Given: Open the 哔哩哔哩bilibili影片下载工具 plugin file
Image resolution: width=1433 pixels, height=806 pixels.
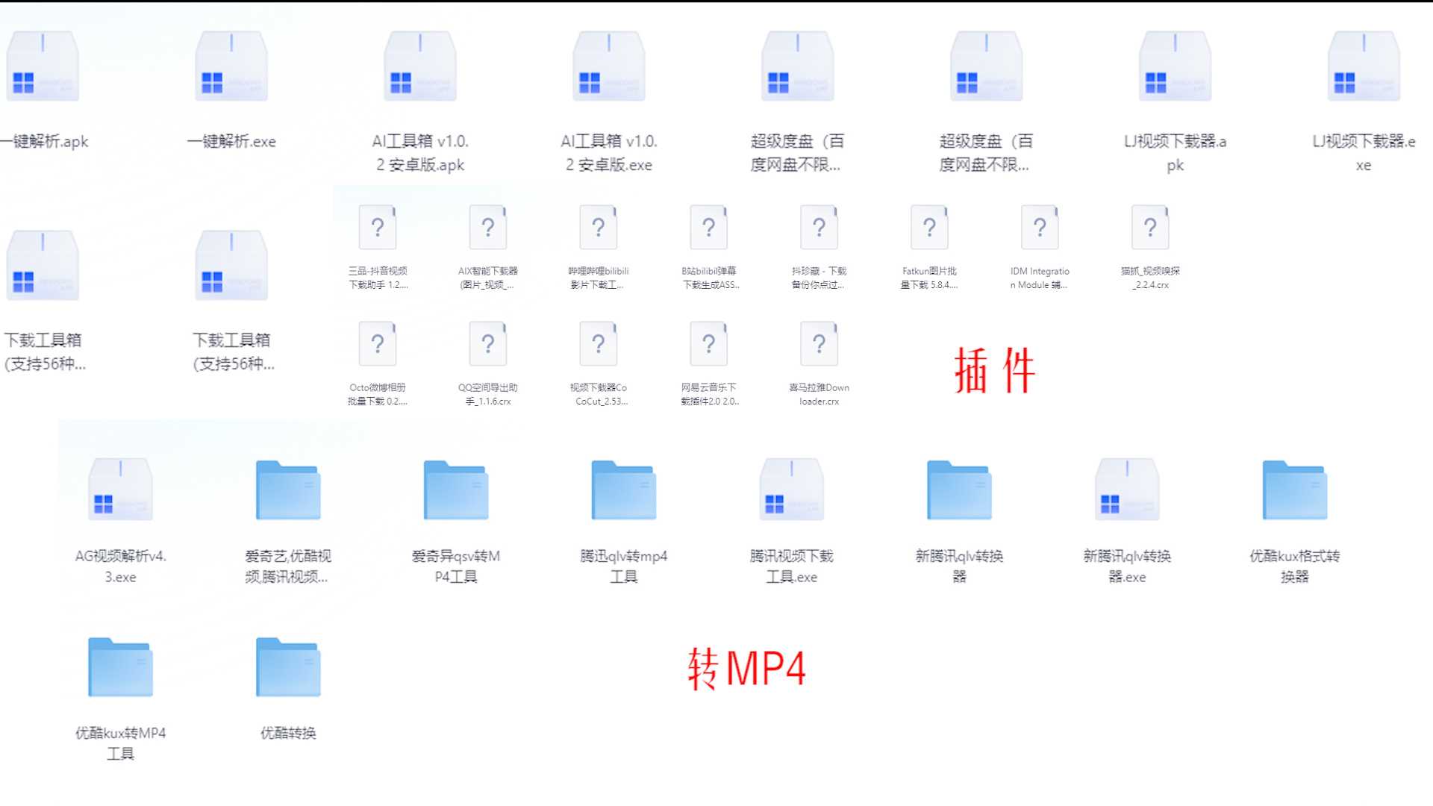Looking at the screenshot, I should point(599,228).
